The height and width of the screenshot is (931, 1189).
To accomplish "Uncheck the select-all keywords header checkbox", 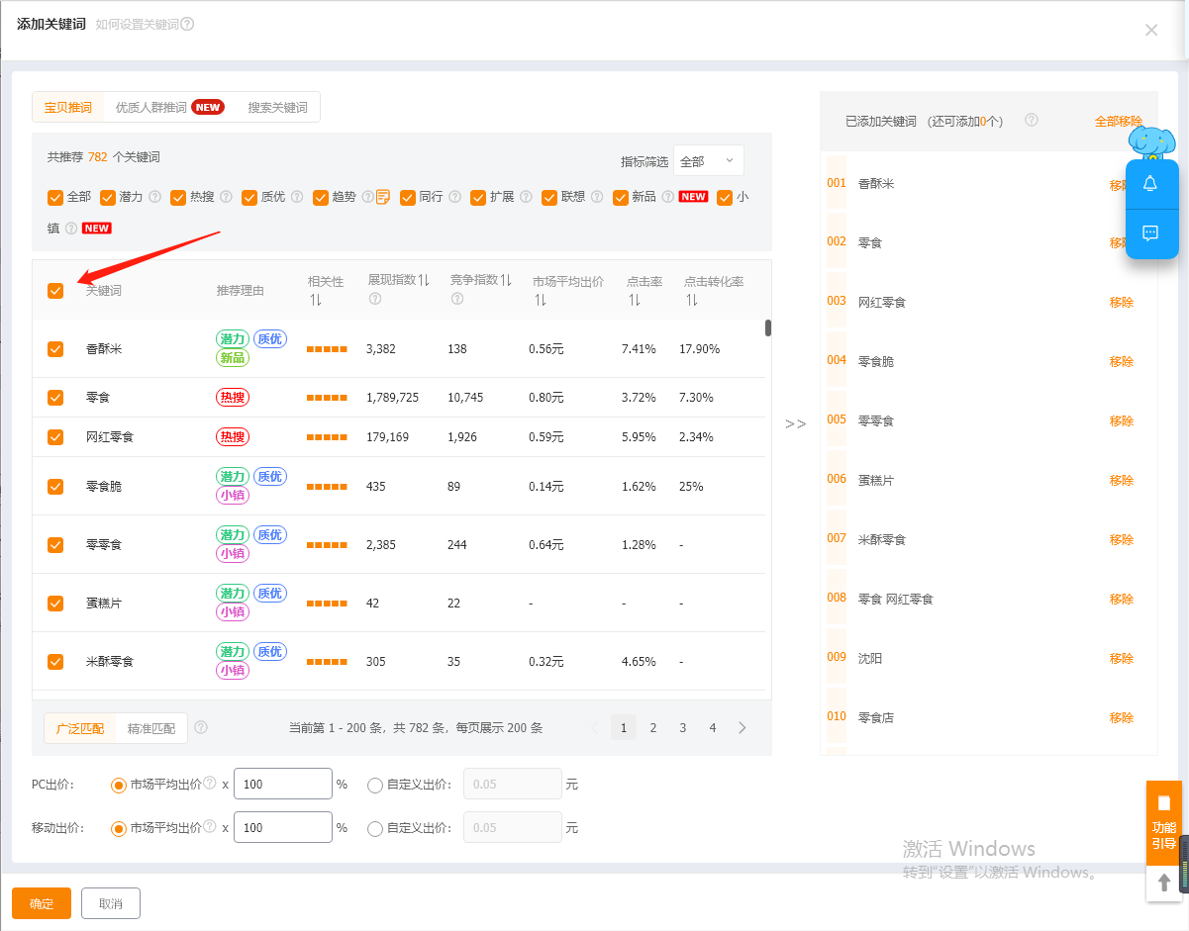I will click(x=55, y=290).
